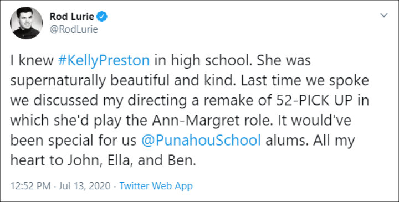
Task: Click the words "in high school"
Action: (x=203, y=61)
